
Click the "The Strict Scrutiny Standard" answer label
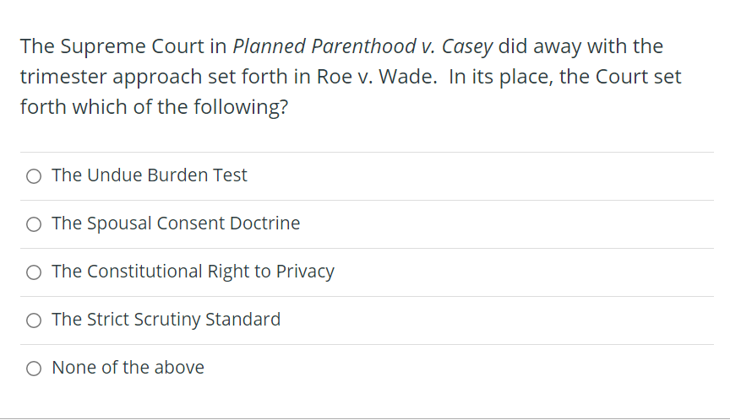click(166, 320)
